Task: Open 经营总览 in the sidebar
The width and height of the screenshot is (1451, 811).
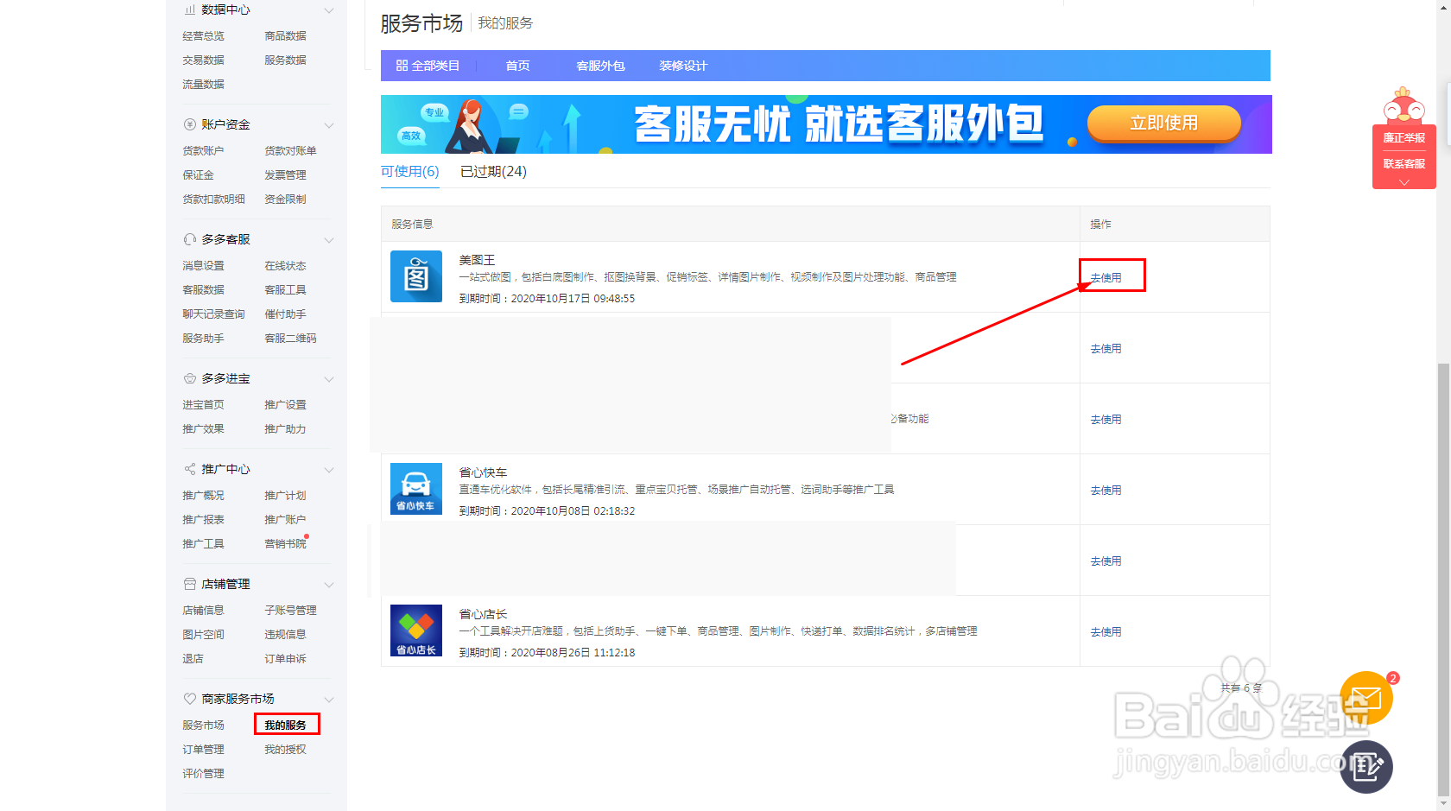Action: [203, 35]
